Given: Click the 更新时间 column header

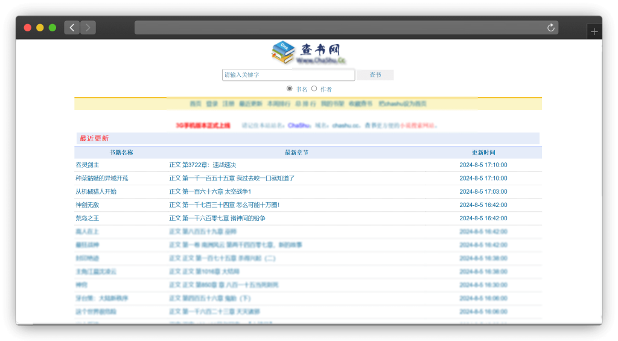Looking at the screenshot, I should pos(483,153).
